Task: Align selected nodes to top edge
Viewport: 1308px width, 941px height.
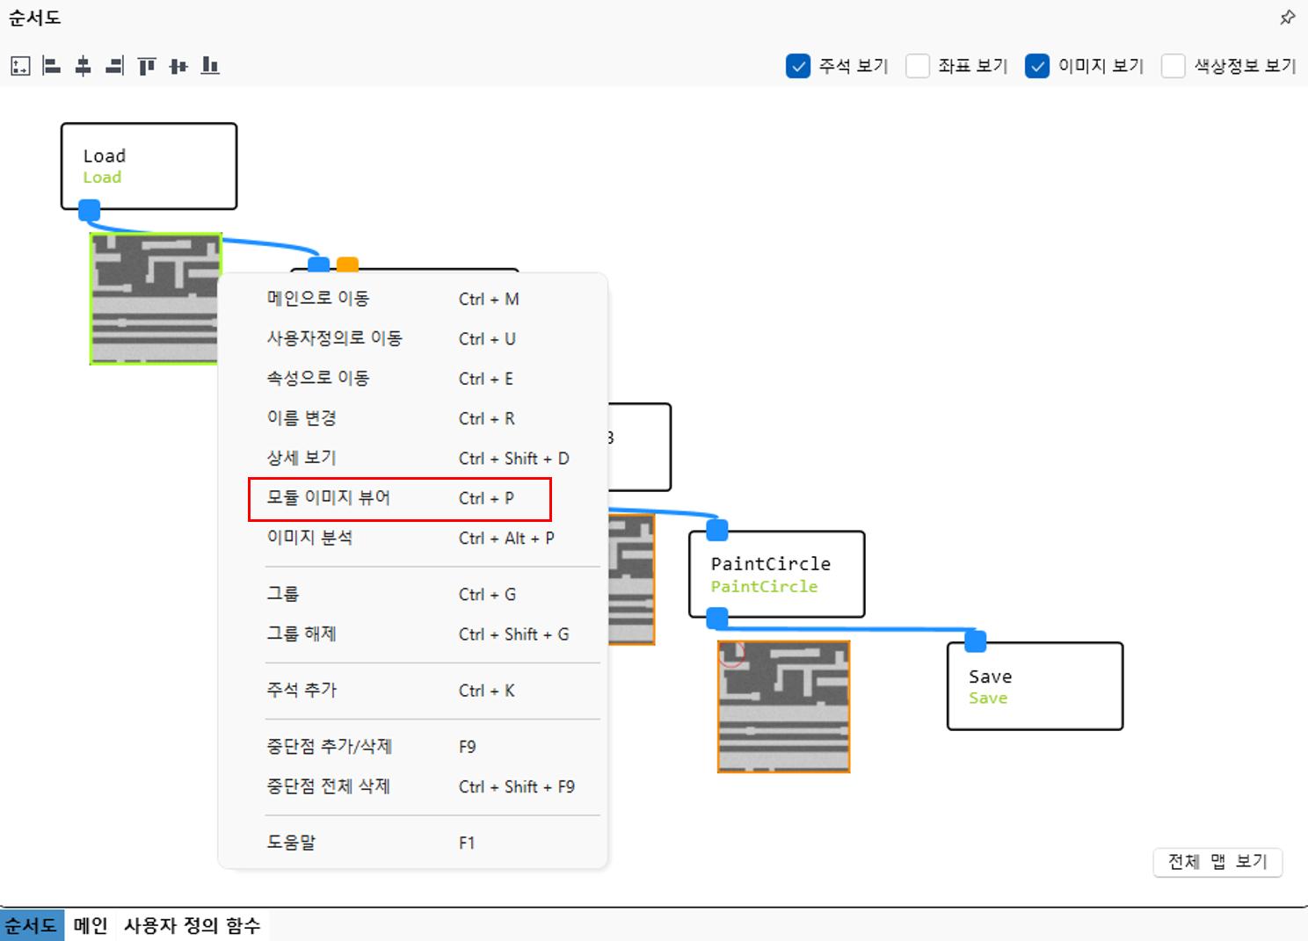Action: pos(147,66)
